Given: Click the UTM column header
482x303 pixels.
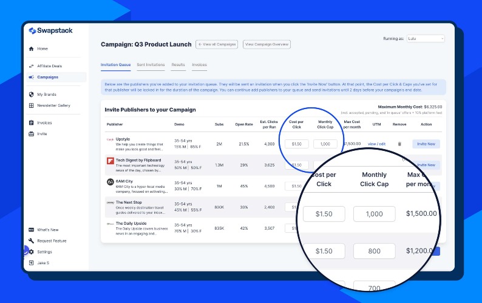Looking at the screenshot, I should (x=376, y=124).
